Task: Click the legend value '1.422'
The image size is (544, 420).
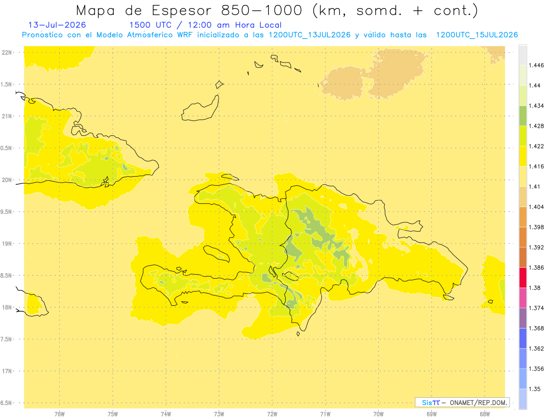Action: pyautogui.click(x=536, y=146)
